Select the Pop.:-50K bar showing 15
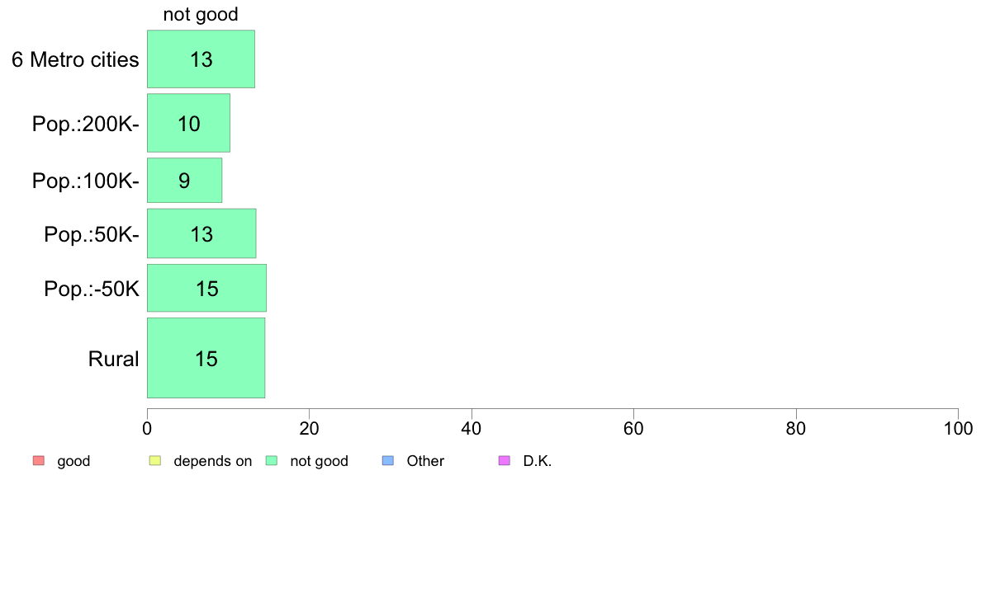981x607 pixels. (206, 288)
